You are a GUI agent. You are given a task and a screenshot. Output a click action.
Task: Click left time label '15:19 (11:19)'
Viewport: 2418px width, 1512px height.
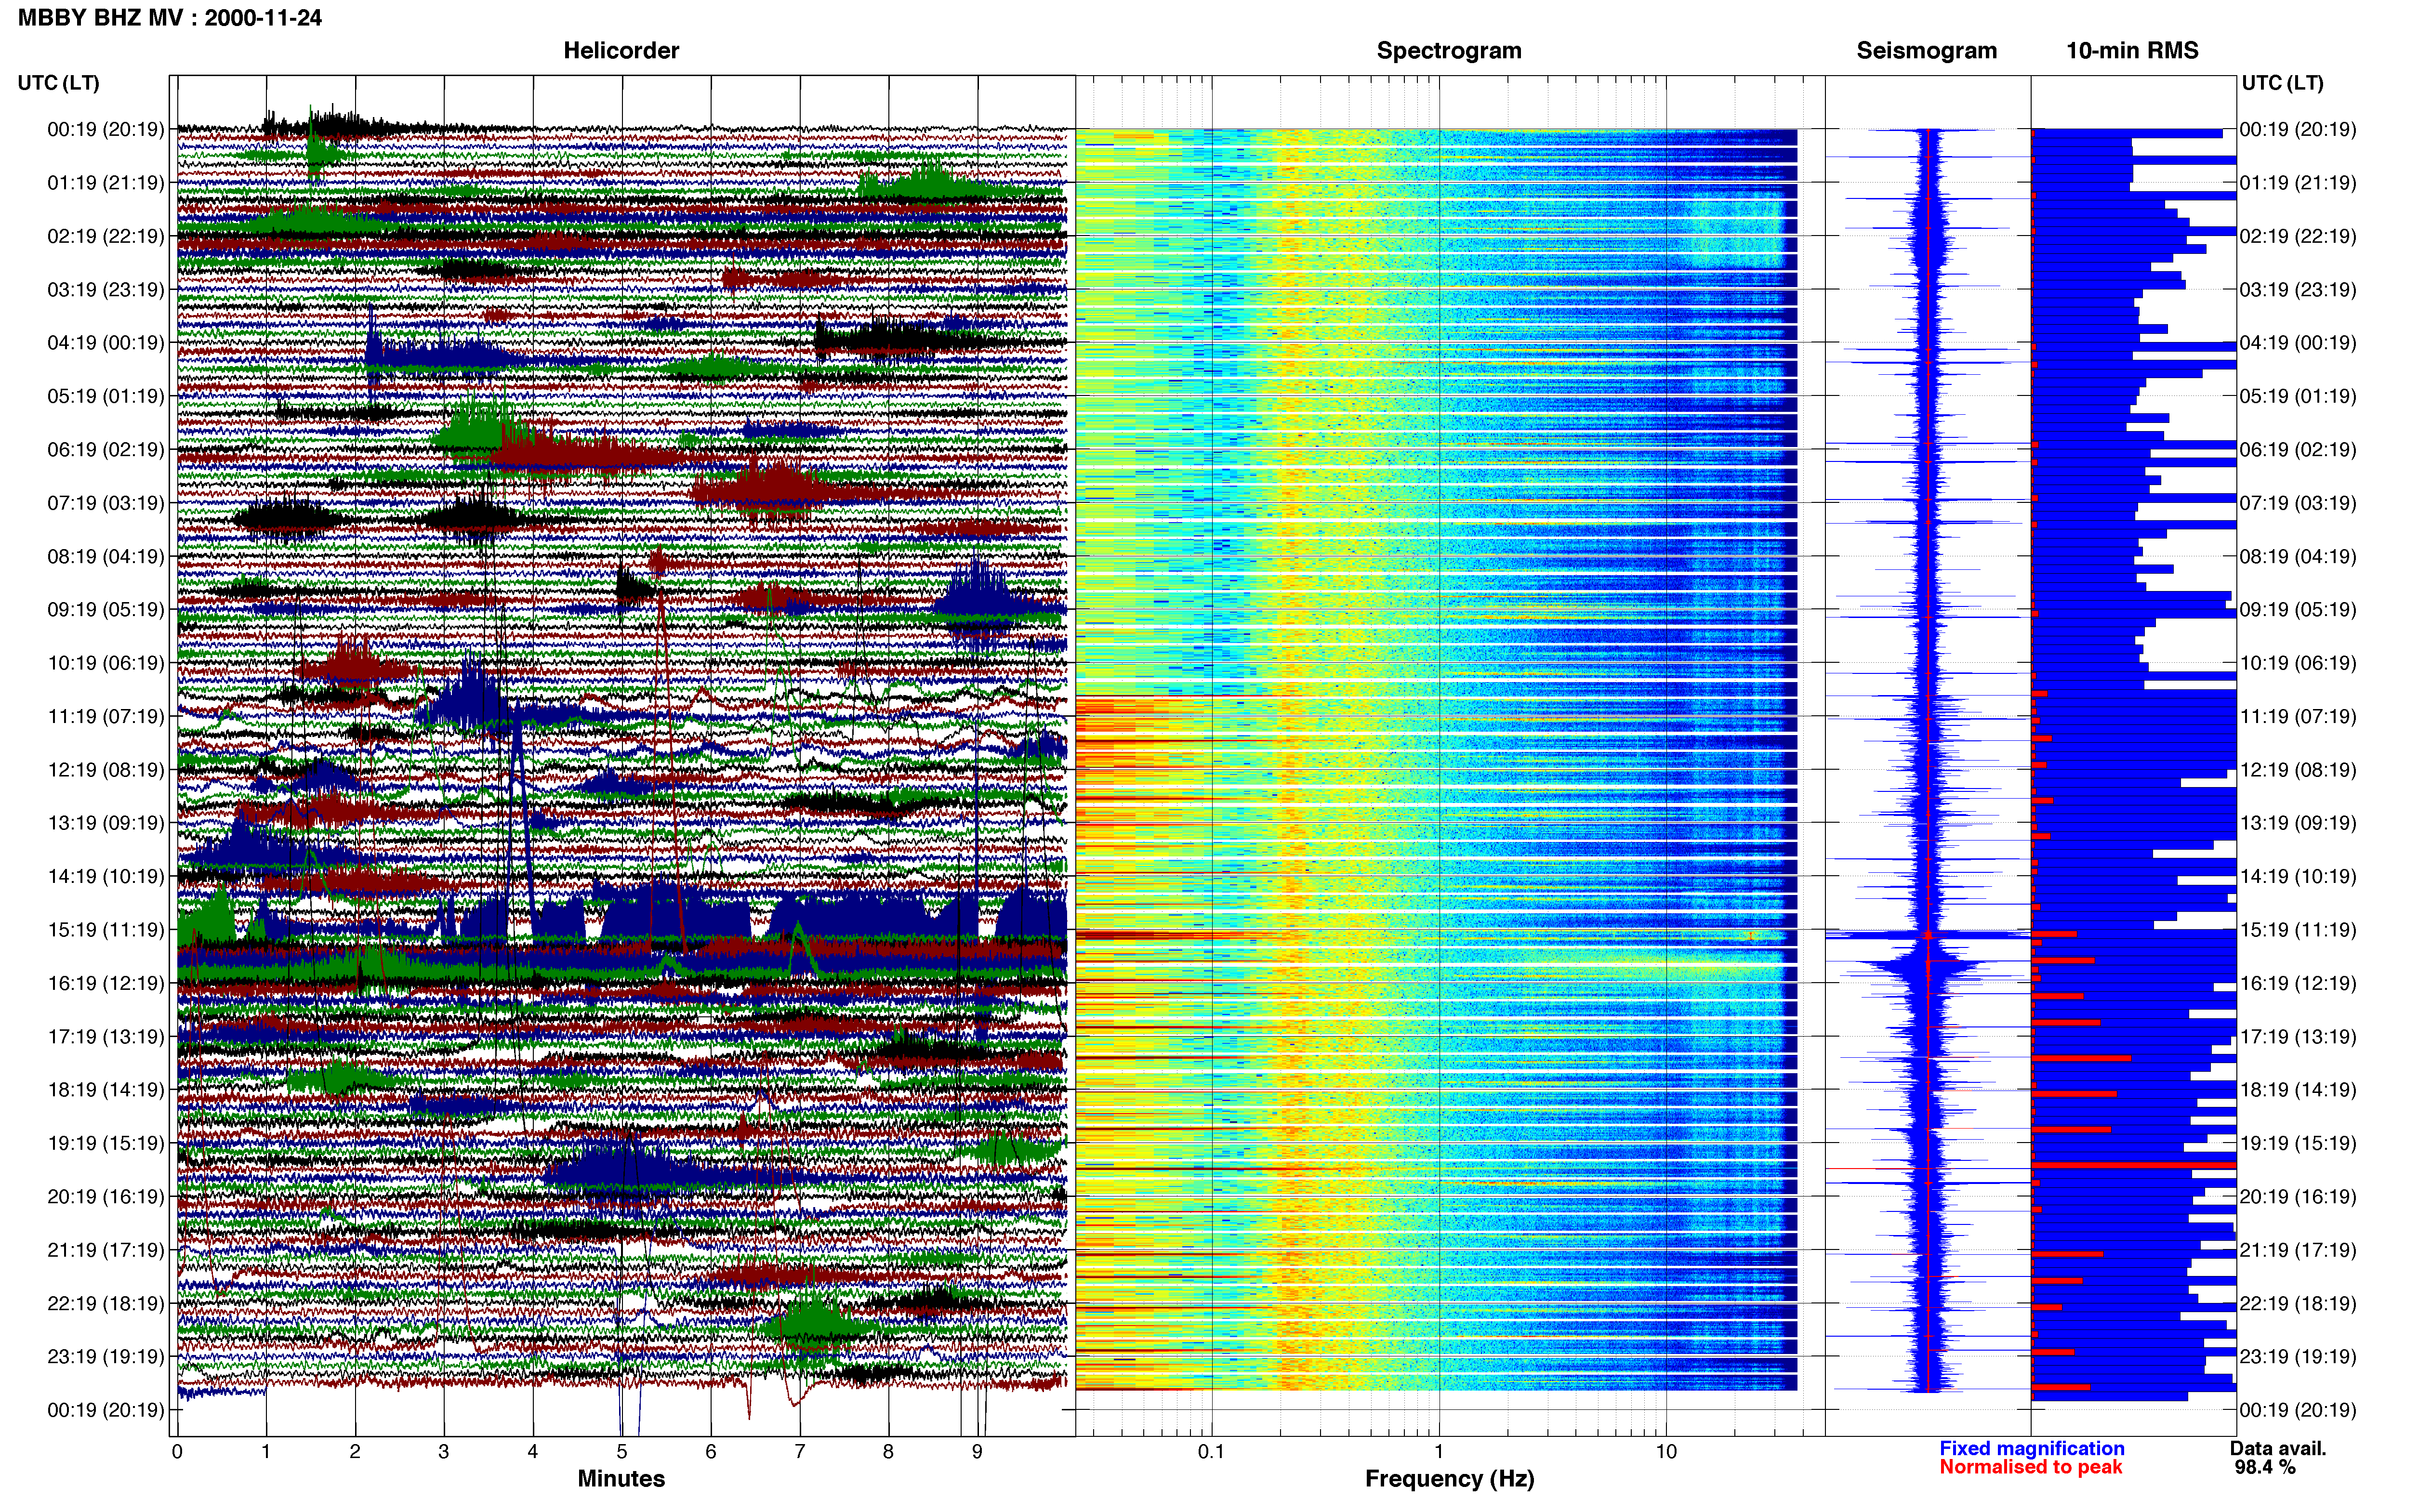pos(106,929)
